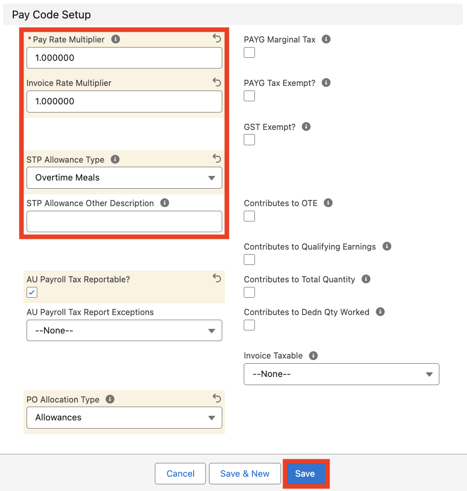Open Invoice Taxable dropdown
The width and height of the screenshot is (467, 491).
(341, 374)
